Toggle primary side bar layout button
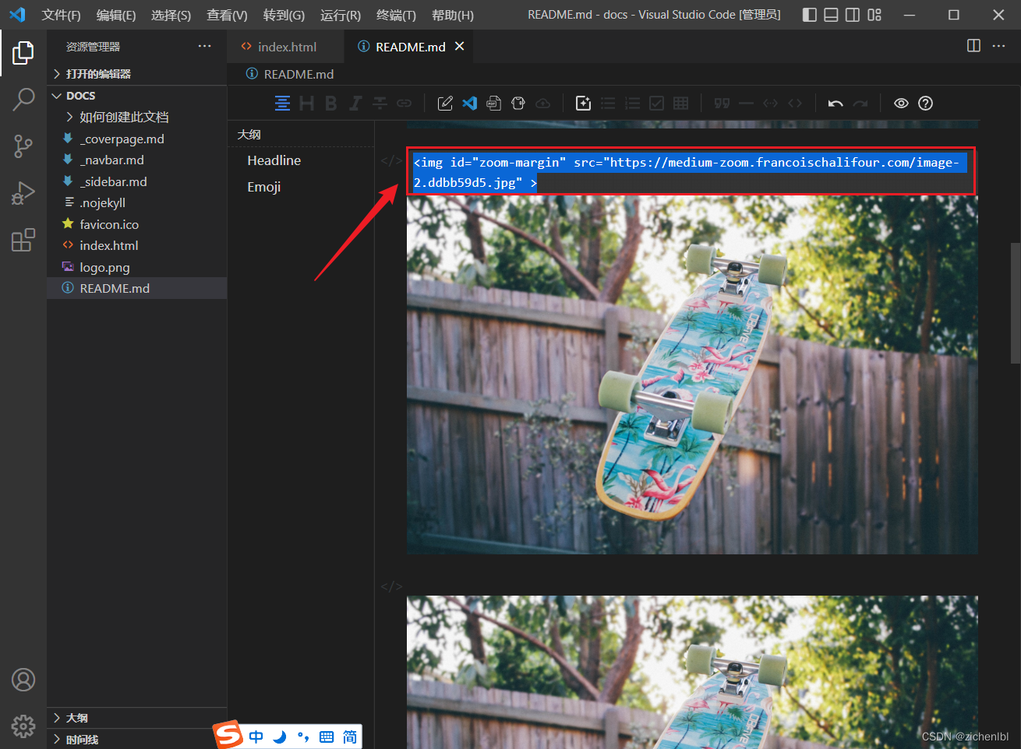The height and width of the screenshot is (749, 1021). [x=810, y=15]
